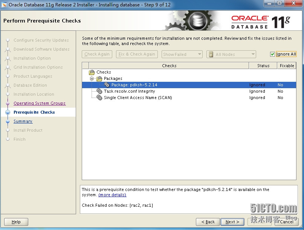Jump to the Summary step
Screen dimensions: 304x230
click(23, 121)
